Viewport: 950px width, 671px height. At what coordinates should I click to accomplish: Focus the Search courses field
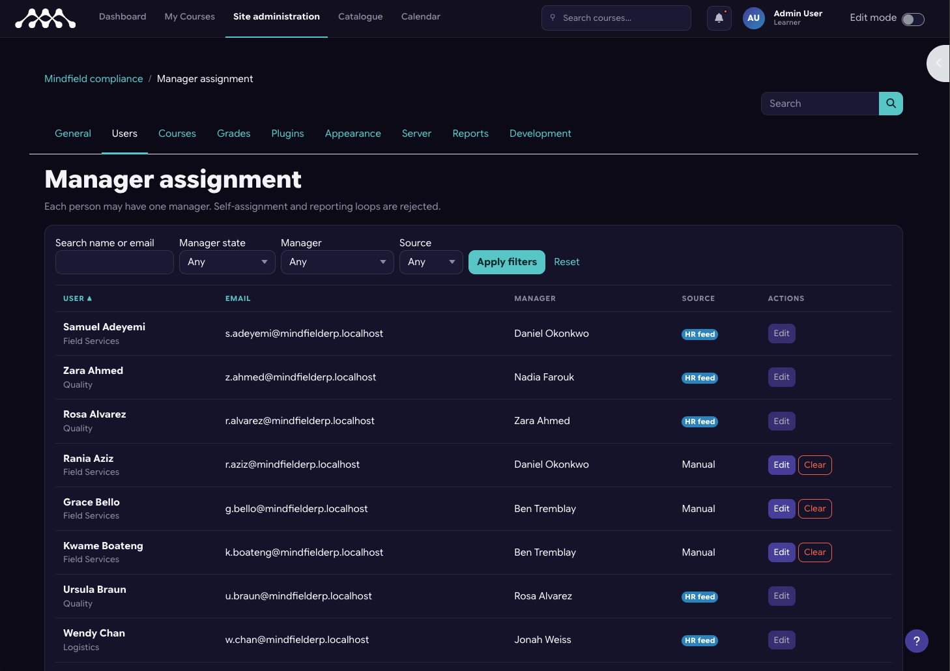616,18
